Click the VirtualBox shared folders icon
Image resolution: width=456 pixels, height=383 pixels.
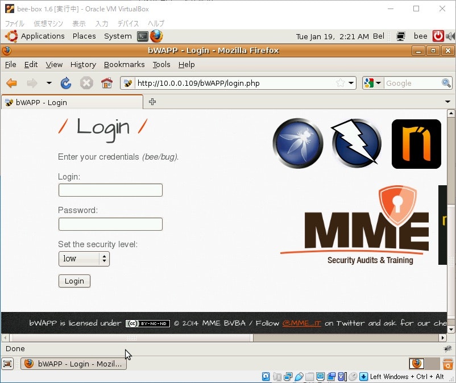[x=309, y=377]
